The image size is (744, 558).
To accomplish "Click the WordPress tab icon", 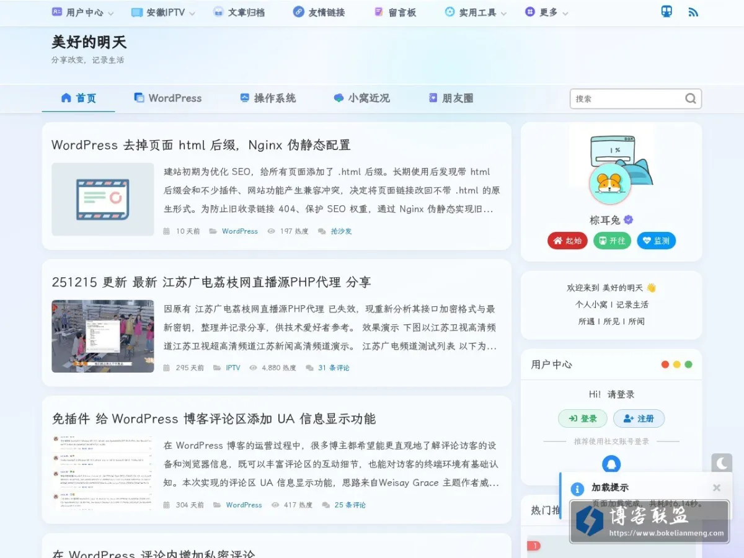I will 139,97.
